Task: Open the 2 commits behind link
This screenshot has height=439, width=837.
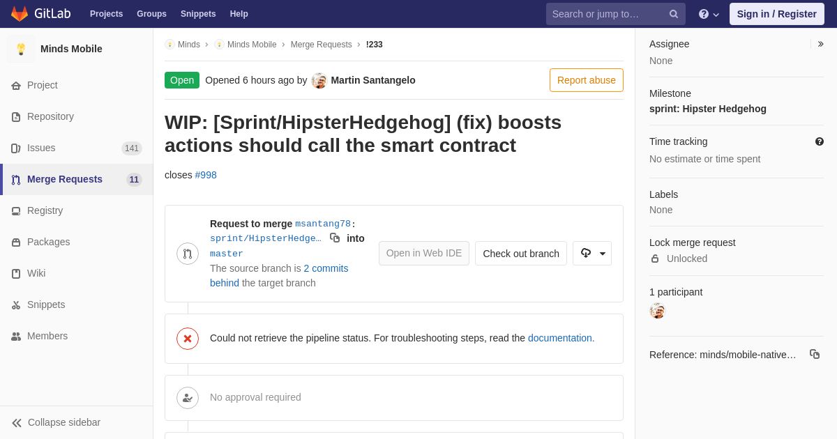Action: (279, 276)
